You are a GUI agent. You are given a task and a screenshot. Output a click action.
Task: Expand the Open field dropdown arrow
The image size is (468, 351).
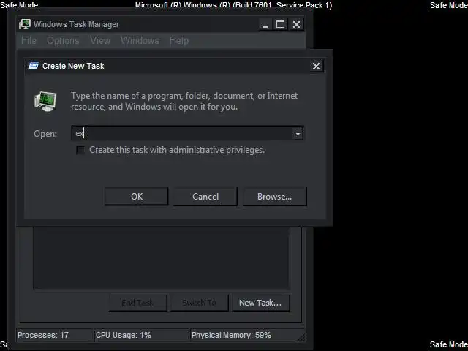click(x=298, y=134)
